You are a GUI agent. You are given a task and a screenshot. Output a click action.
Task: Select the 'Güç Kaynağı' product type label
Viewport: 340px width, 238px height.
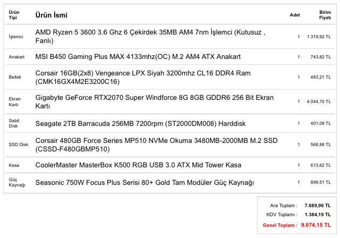[x=17, y=182]
